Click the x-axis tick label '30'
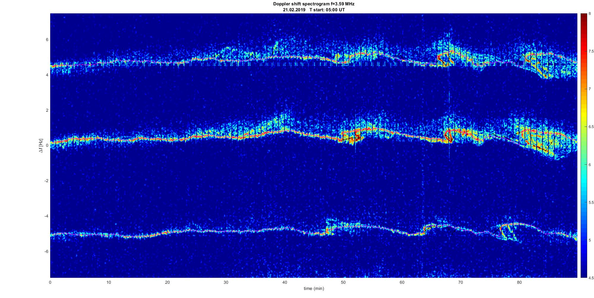The height and width of the screenshot is (298, 594). tap(226, 282)
